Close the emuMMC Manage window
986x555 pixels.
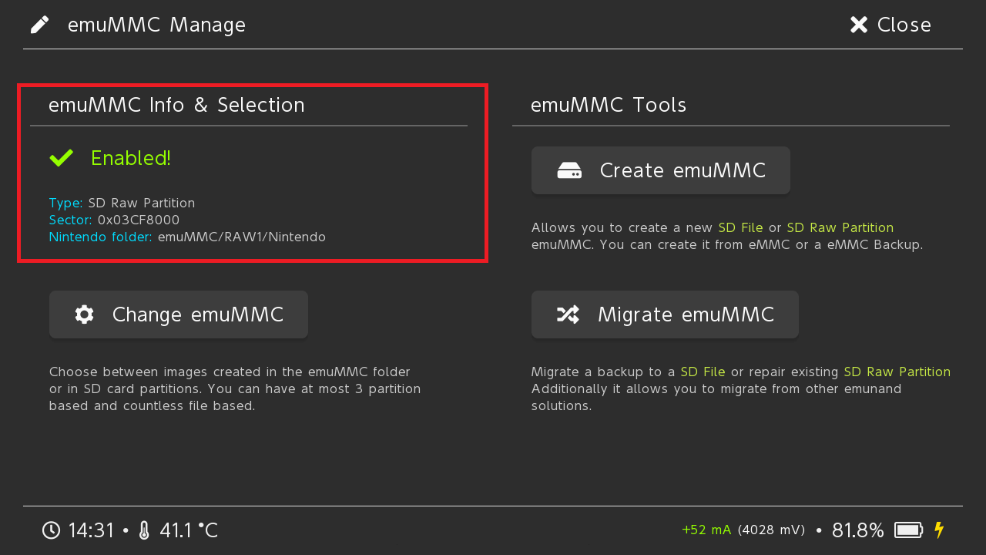click(x=890, y=25)
